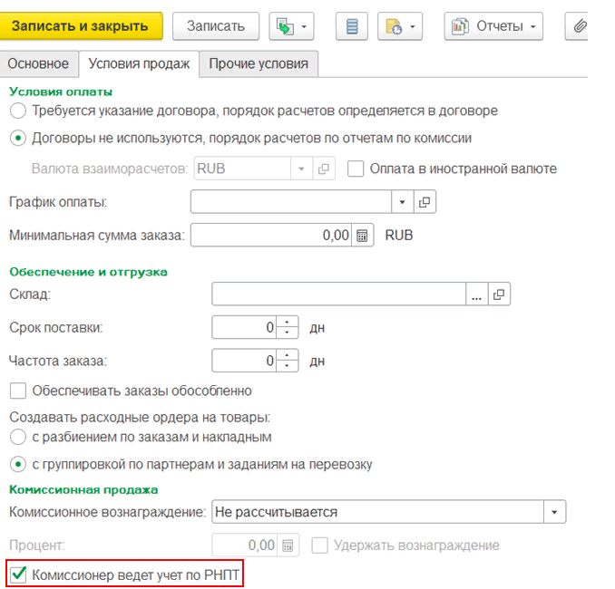Click the green create-based-on document icon
Viewport: 615px width, 589px height.
pos(285,26)
